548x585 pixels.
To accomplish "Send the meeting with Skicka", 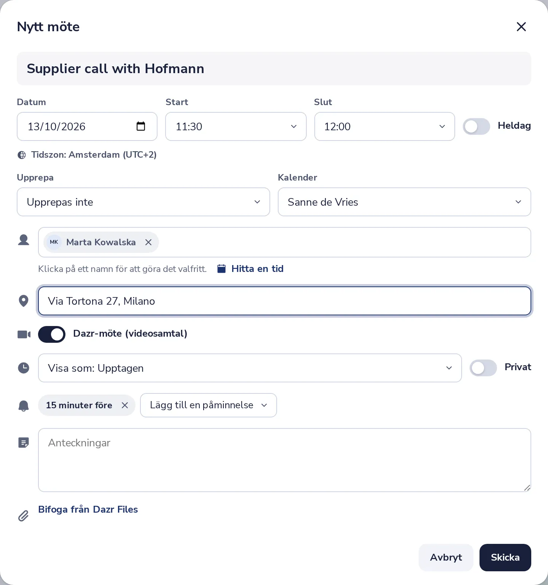I will pos(505,558).
